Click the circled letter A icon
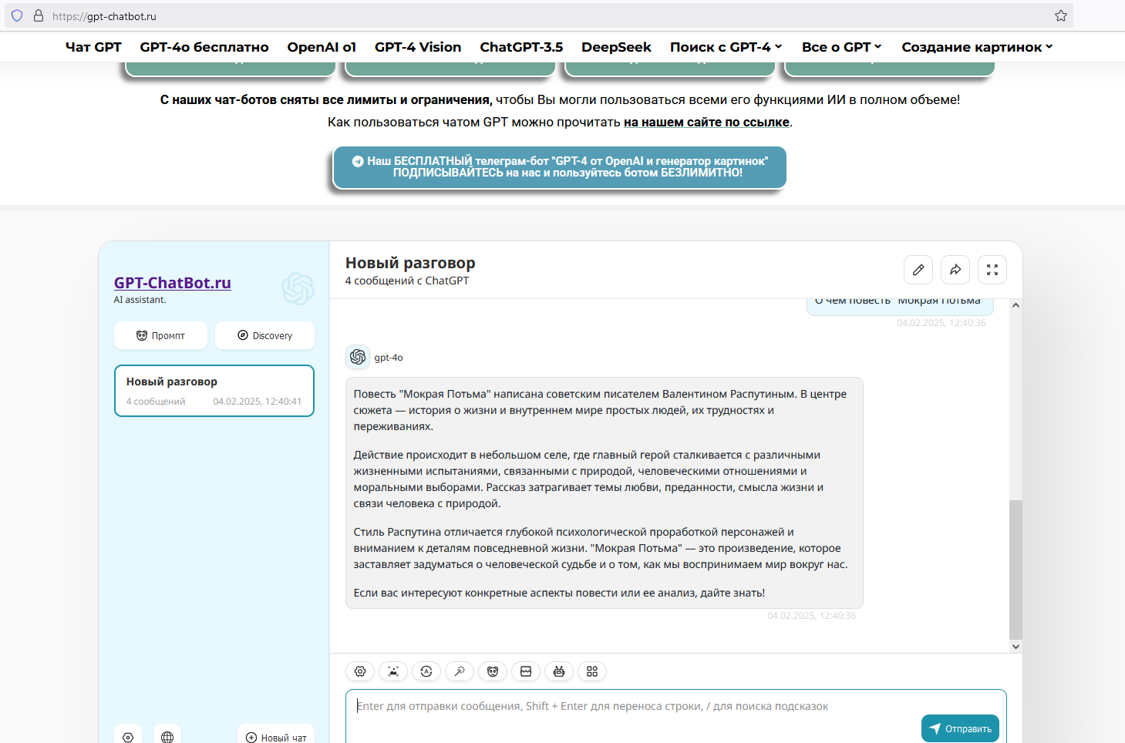The width and height of the screenshot is (1125, 743). (426, 671)
